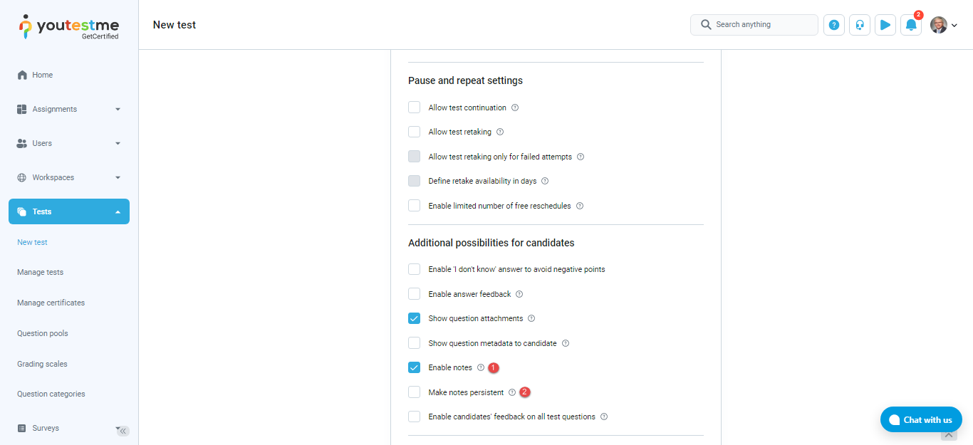Open the Chat with us button
The width and height of the screenshot is (973, 445).
[921, 419]
